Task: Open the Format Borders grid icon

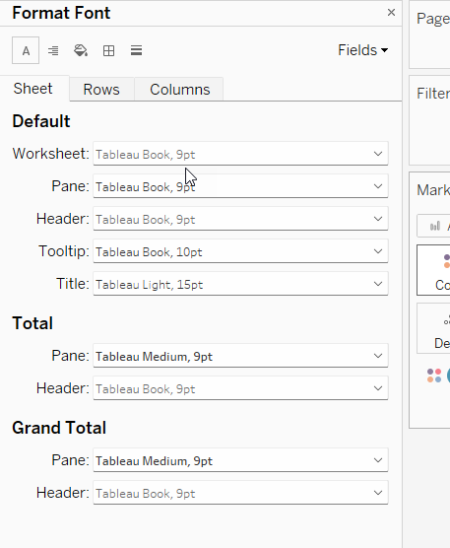Action: tap(108, 50)
